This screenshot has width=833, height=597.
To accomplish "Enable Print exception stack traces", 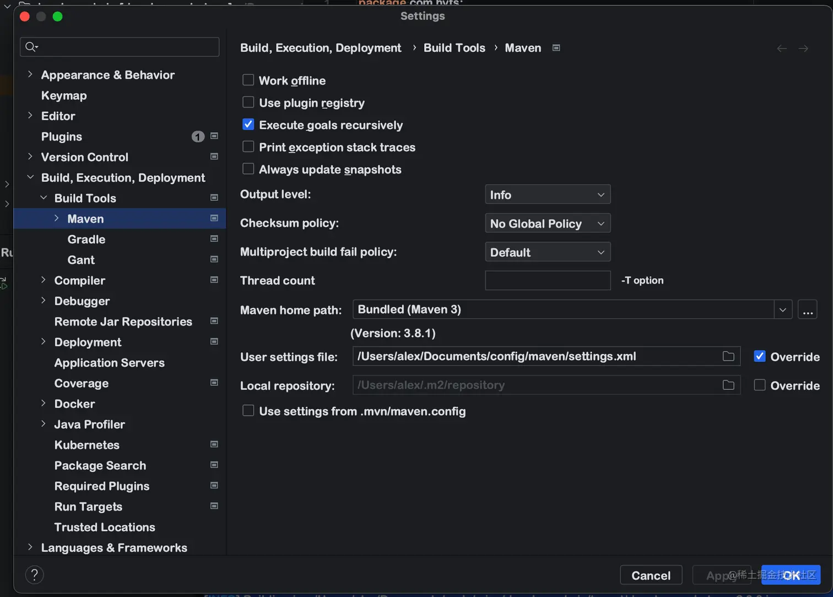I will coord(248,146).
